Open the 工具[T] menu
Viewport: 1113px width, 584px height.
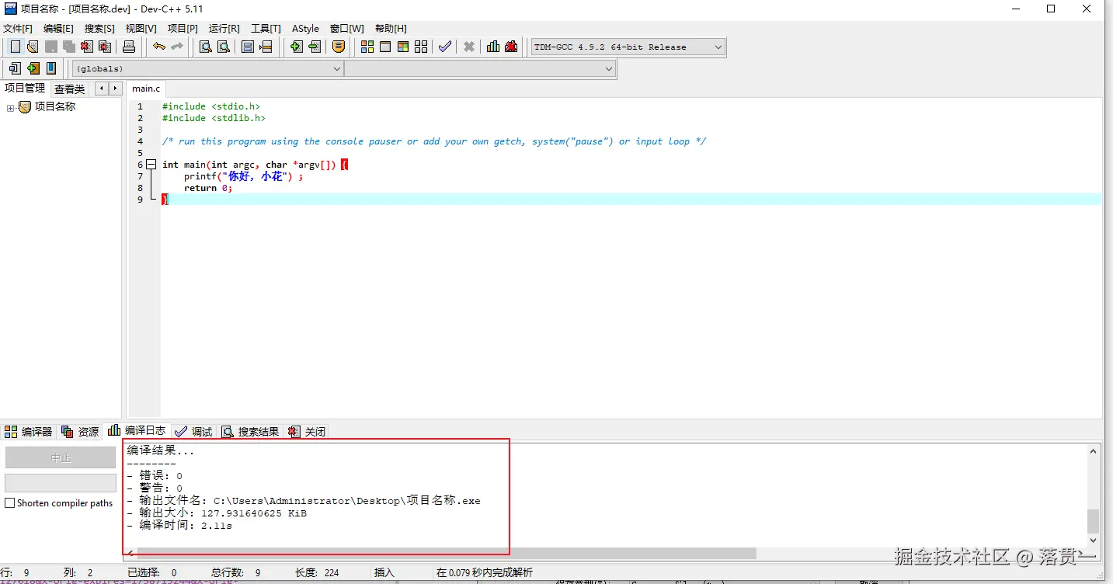266,28
